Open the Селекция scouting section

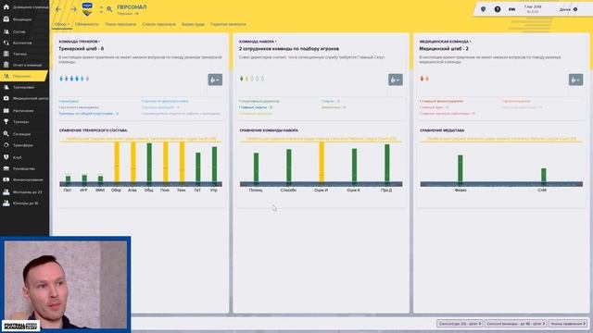pos(22,134)
